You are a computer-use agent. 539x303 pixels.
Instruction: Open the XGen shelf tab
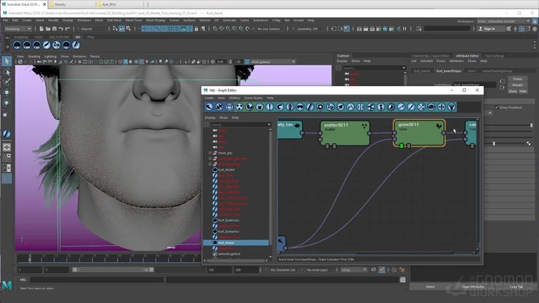click(x=39, y=36)
